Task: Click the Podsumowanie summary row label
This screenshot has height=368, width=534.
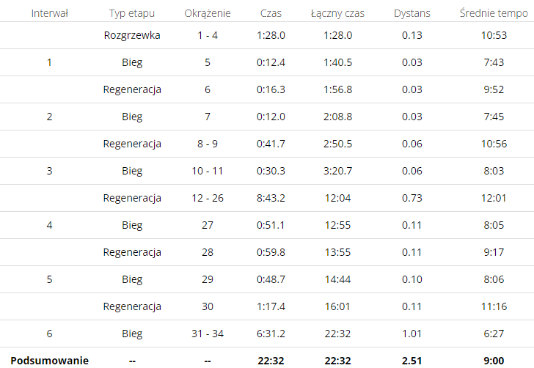Action: point(50,361)
